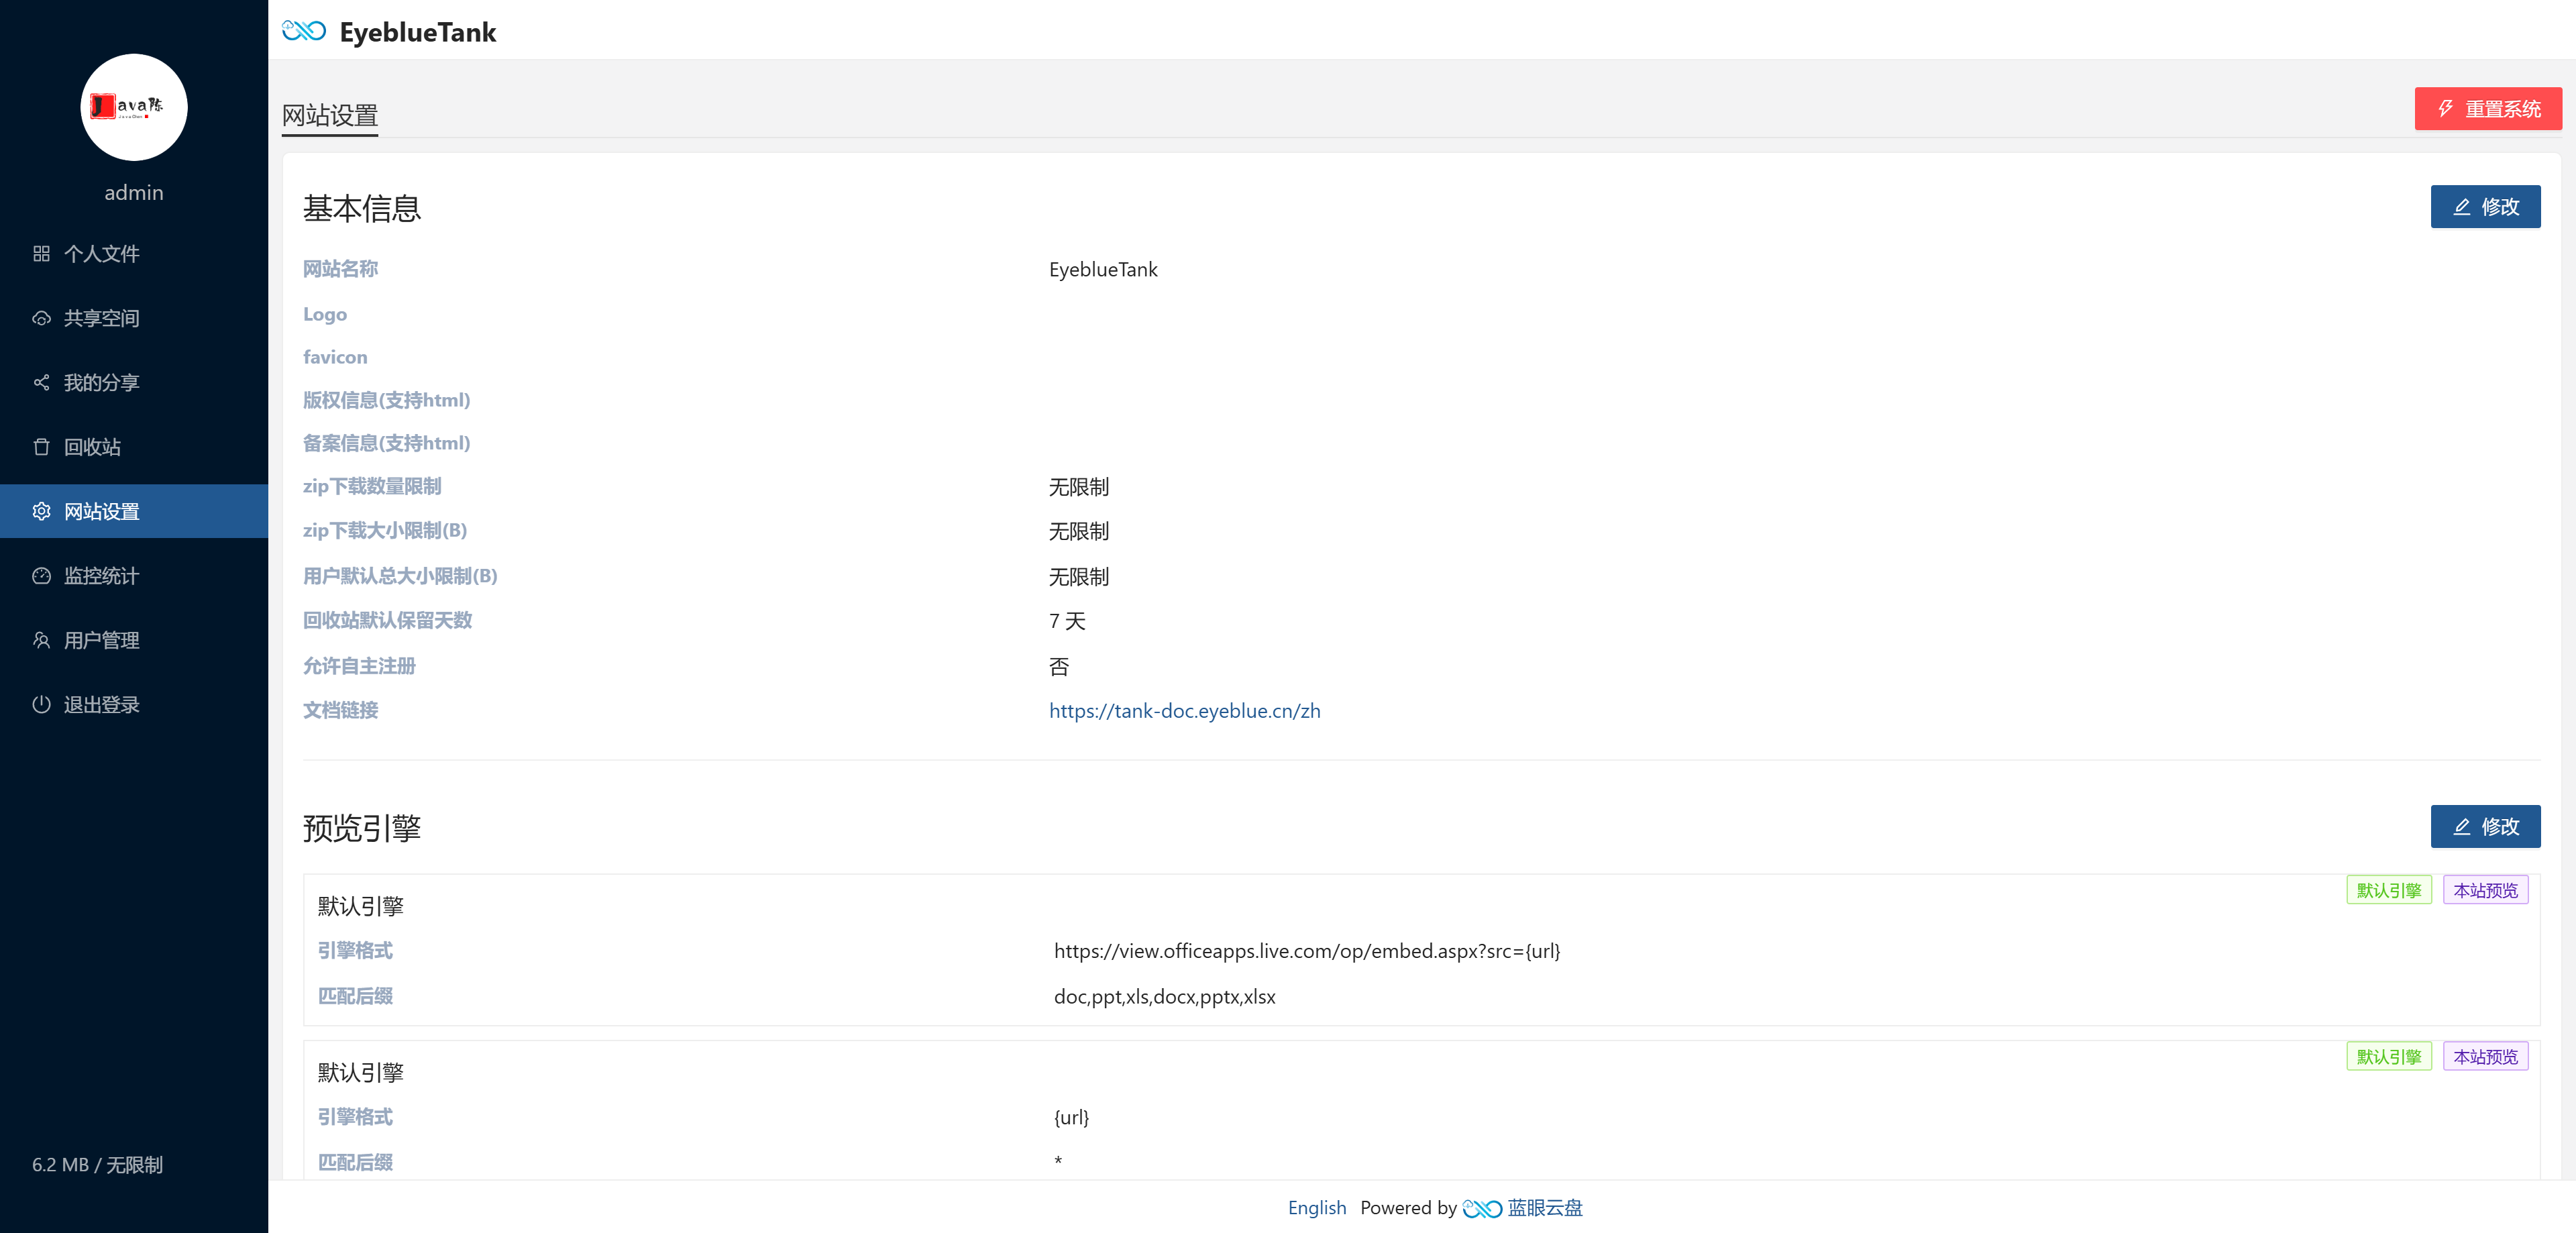Image resolution: width=2576 pixels, height=1233 pixels.
Task: Switch language via English link
Action: pos(1316,1208)
